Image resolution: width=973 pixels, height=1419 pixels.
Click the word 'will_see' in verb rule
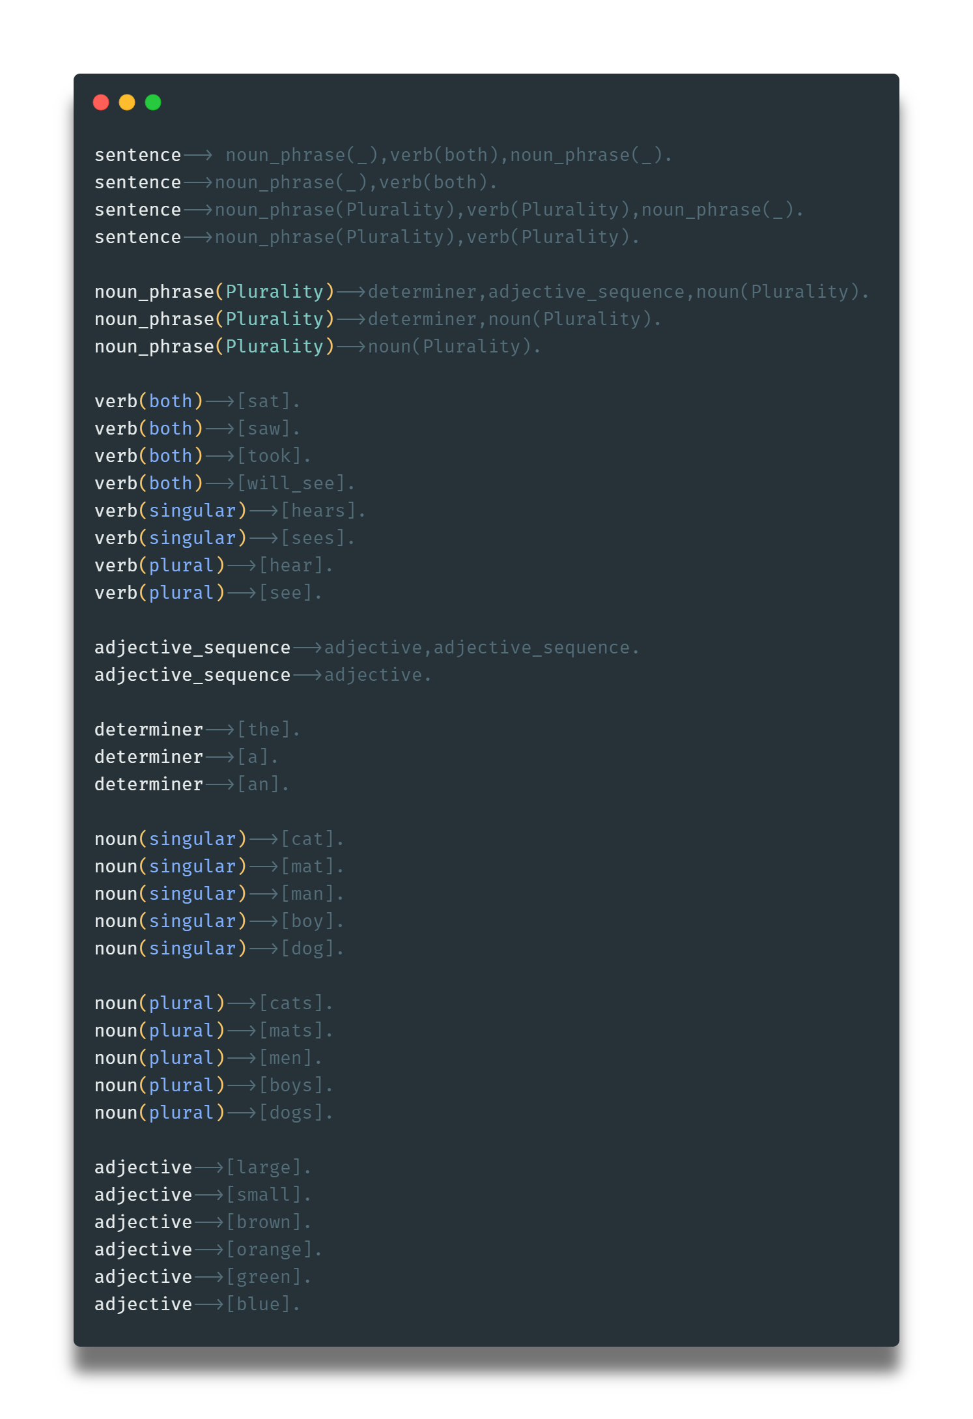290,483
